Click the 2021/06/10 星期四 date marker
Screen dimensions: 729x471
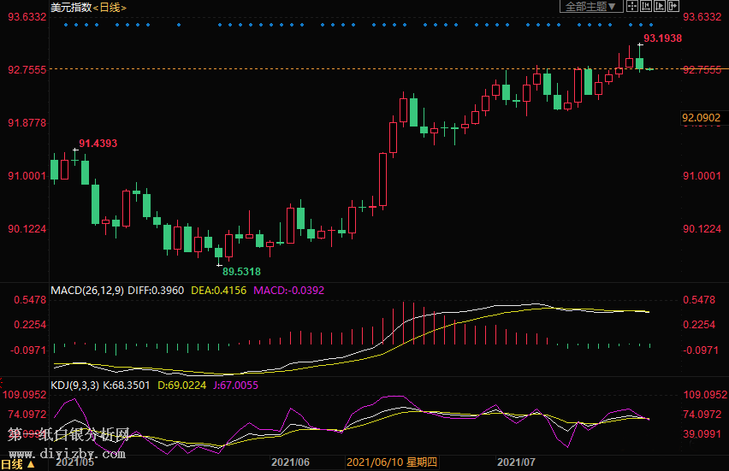[392, 462]
